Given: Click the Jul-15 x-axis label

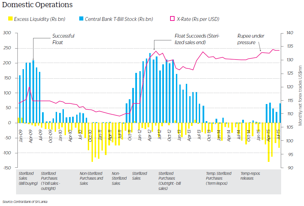Looking at the screenshot, I should pos(278,134).
